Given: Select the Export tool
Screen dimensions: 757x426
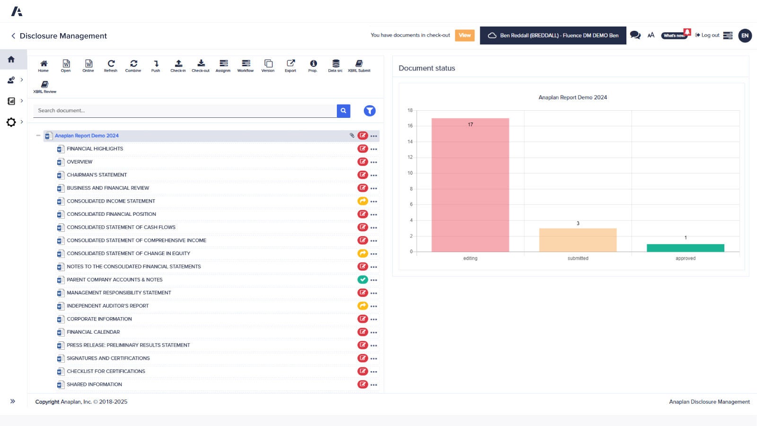Looking at the screenshot, I should click(290, 65).
